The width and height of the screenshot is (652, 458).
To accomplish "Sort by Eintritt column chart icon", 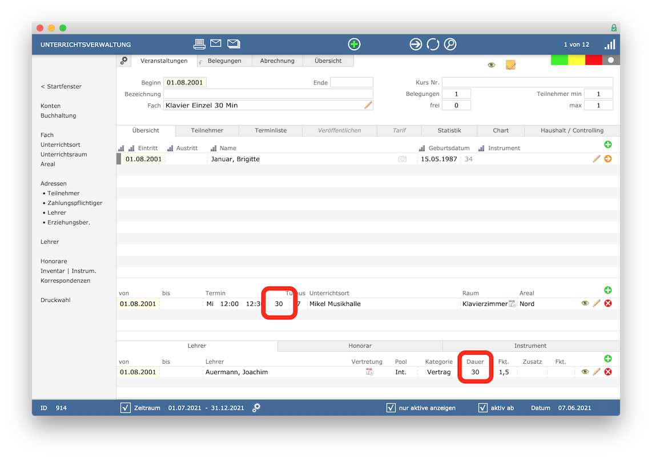I will coord(131,148).
